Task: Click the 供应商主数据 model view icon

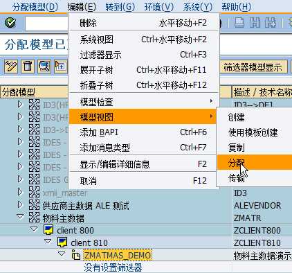Action: (34, 205)
